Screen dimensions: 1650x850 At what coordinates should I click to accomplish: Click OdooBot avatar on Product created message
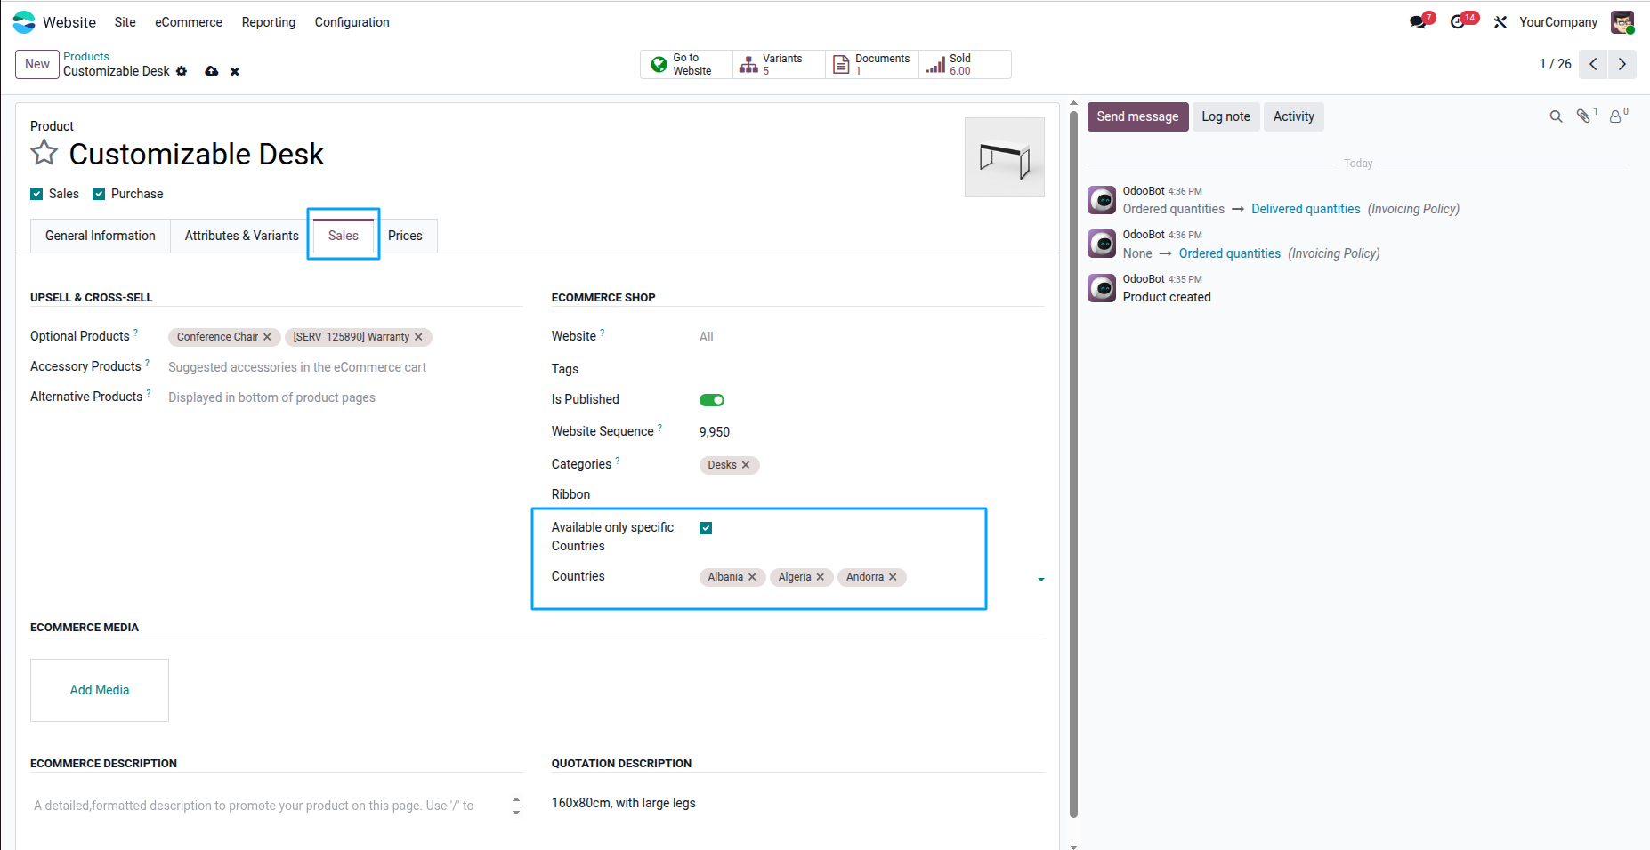tap(1102, 288)
